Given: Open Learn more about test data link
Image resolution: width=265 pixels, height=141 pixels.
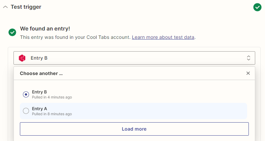Looking at the screenshot, I should (163, 37).
